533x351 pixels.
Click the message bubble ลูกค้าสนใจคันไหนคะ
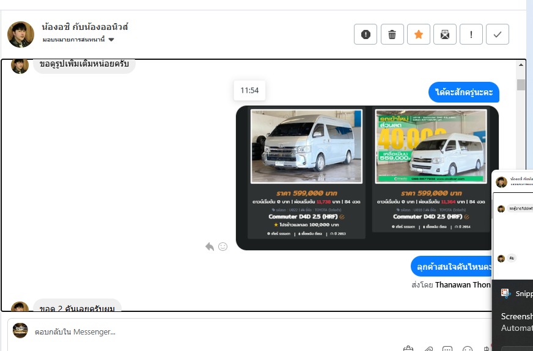(452, 267)
